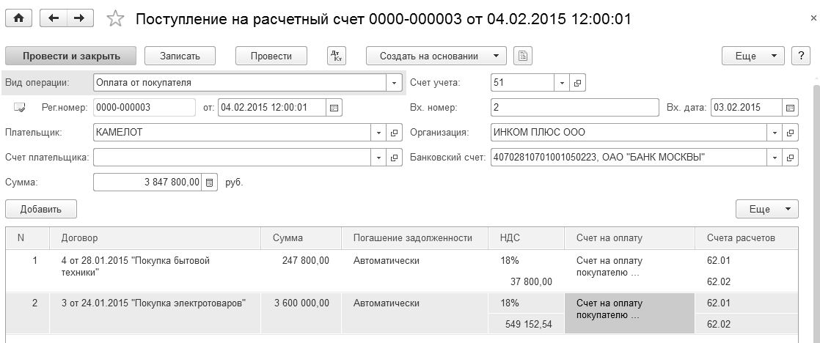The image size is (820, 343).
Task: Open the Плательщик dropdown list
Action: pyautogui.click(x=379, y=133)
